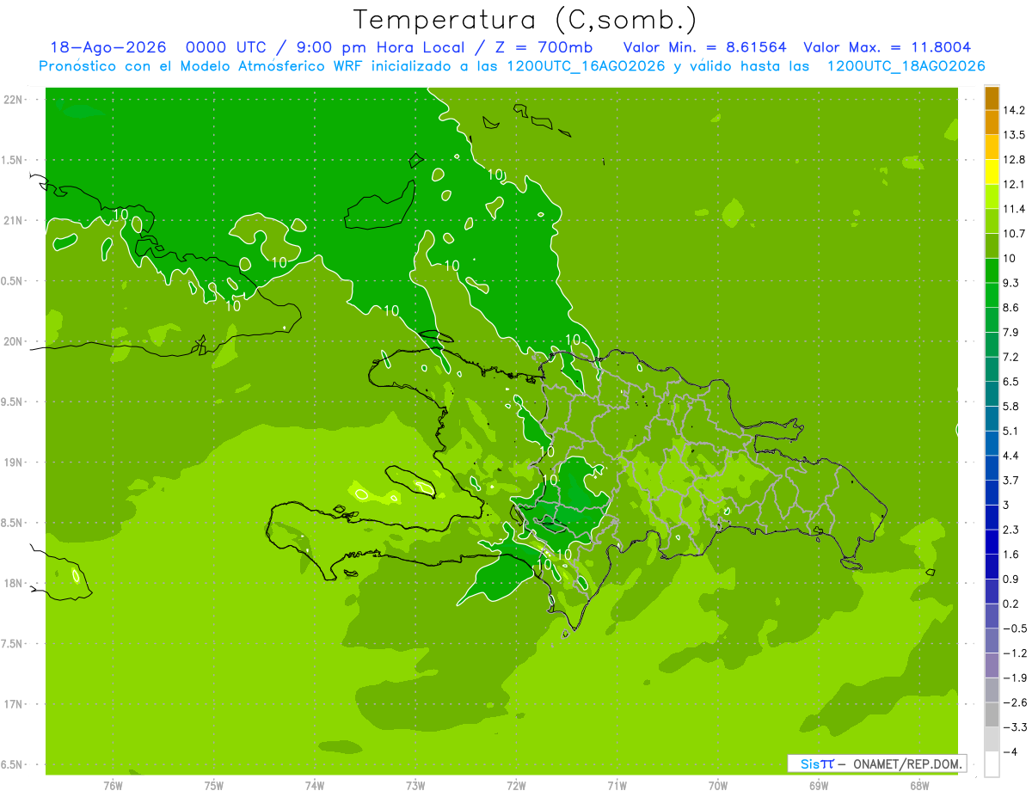Click the colorbar label "1.6"
The height and width of the screenshot is (797, 1032).
click(1011, 555)
